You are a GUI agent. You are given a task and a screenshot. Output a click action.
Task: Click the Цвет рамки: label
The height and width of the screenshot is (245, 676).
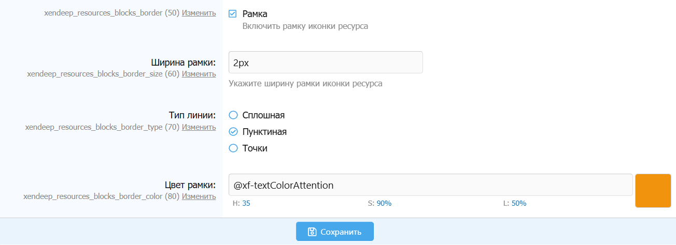[x=190, y=186]
